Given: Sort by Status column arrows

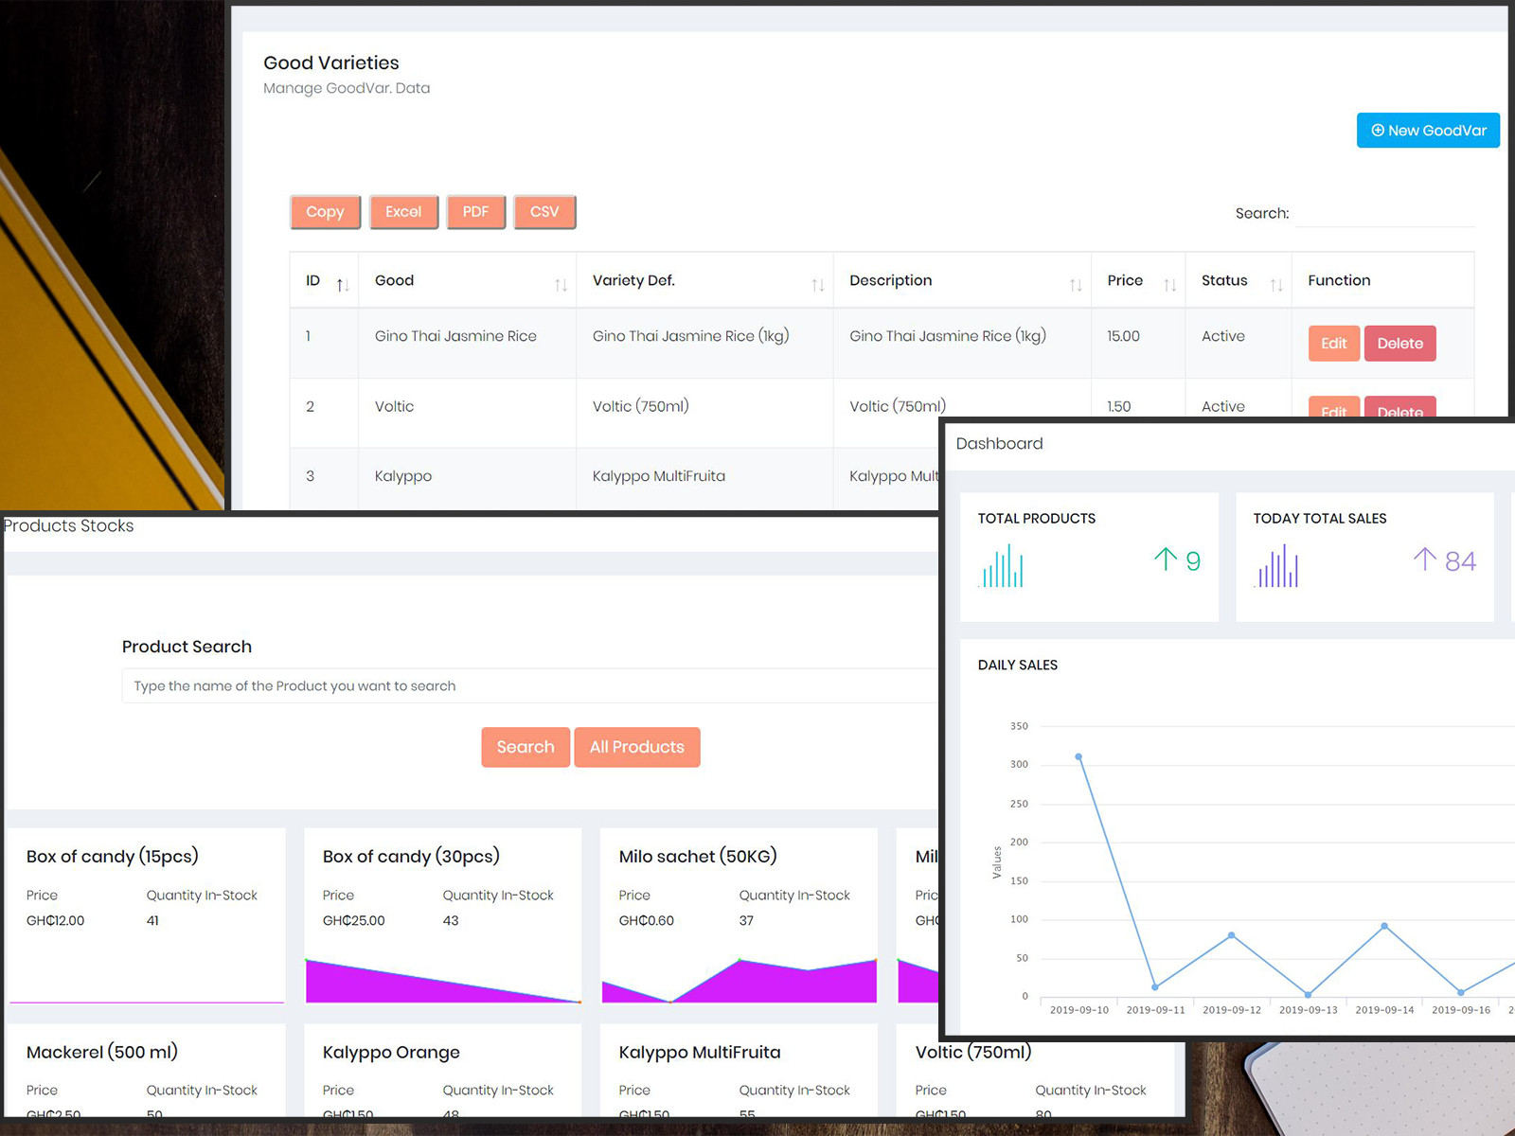Looking at the screenshot, I should (1275, 284).
